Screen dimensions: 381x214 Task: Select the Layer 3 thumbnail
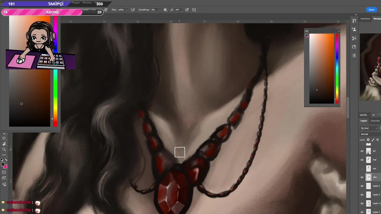(x=368, y=195)
